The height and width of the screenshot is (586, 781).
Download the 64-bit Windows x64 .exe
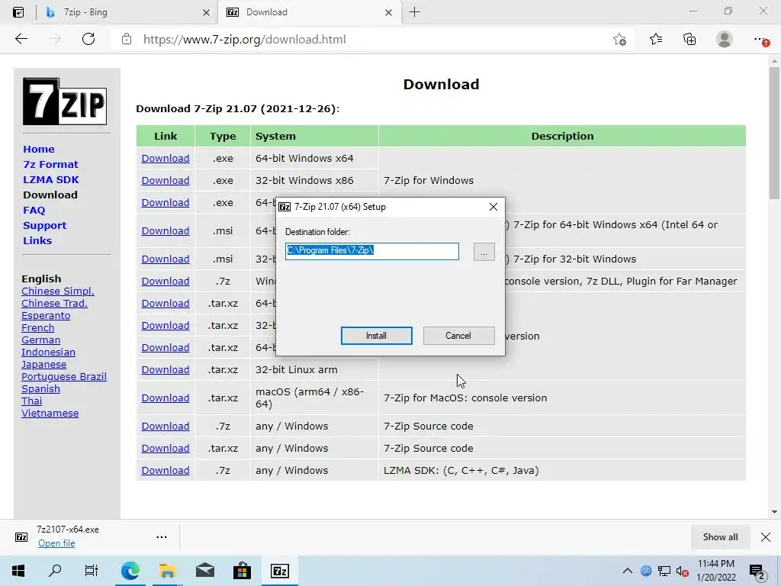tap(166, 159)
